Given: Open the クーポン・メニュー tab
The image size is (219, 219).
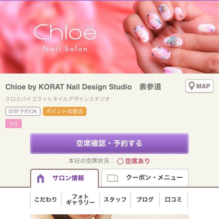Looking at the screenshot, I should [145, 178].
